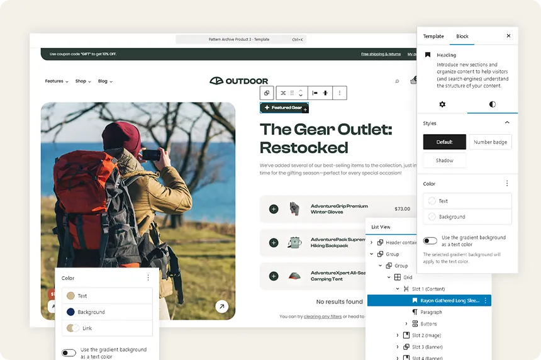The height and width of the screenshot is (360, 541).
Task: Grab the drag handle dots in block toolbar
Action: coord(292,93)
